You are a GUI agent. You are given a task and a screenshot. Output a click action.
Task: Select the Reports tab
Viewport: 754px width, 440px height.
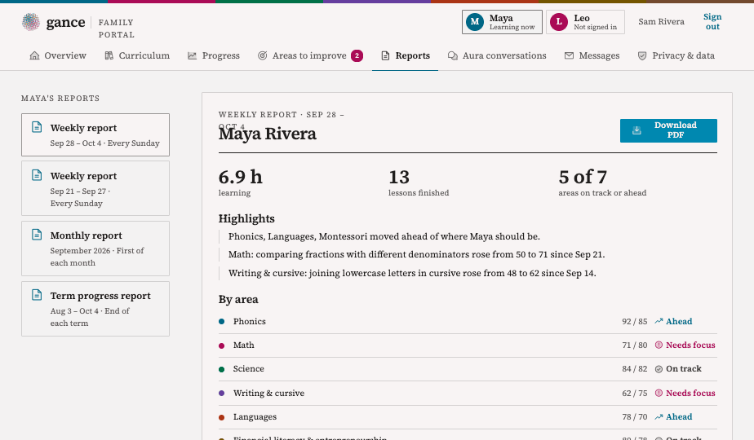click(405, 55)
